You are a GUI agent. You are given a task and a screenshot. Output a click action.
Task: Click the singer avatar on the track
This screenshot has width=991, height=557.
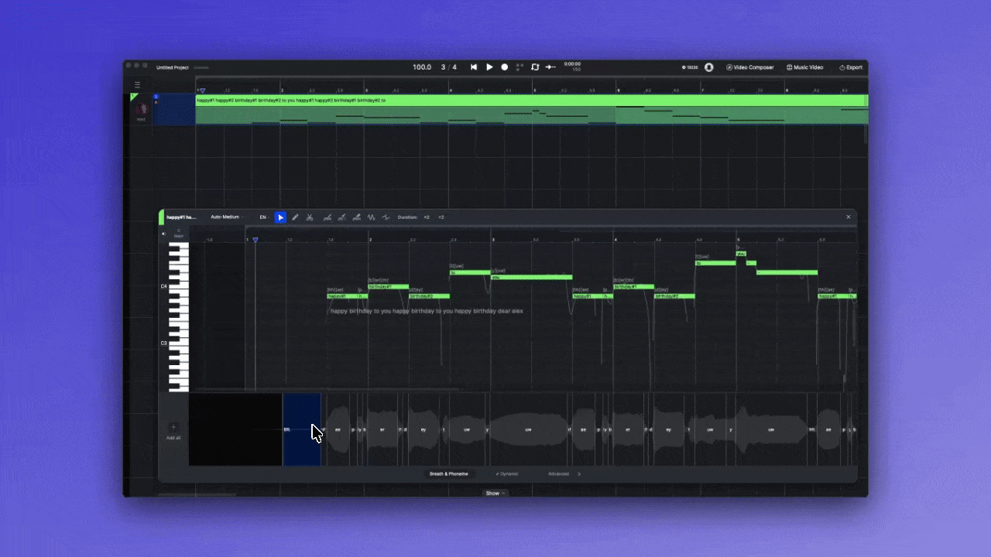(x=141, y=109)
